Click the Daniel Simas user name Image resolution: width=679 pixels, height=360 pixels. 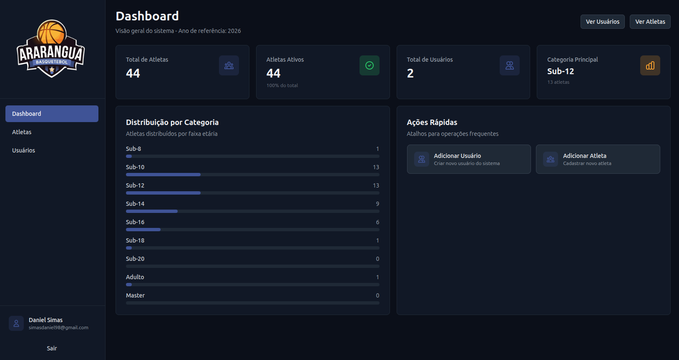tap(45, 320)
